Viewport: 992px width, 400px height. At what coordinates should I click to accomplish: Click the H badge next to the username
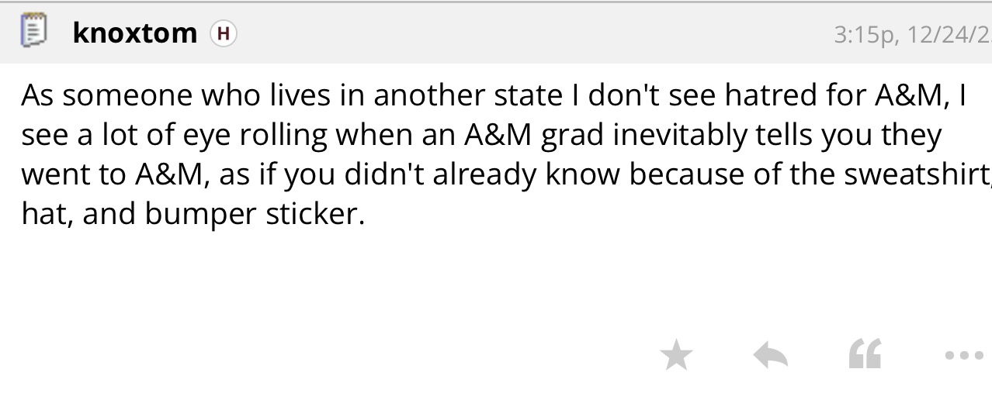coord(224,33)
